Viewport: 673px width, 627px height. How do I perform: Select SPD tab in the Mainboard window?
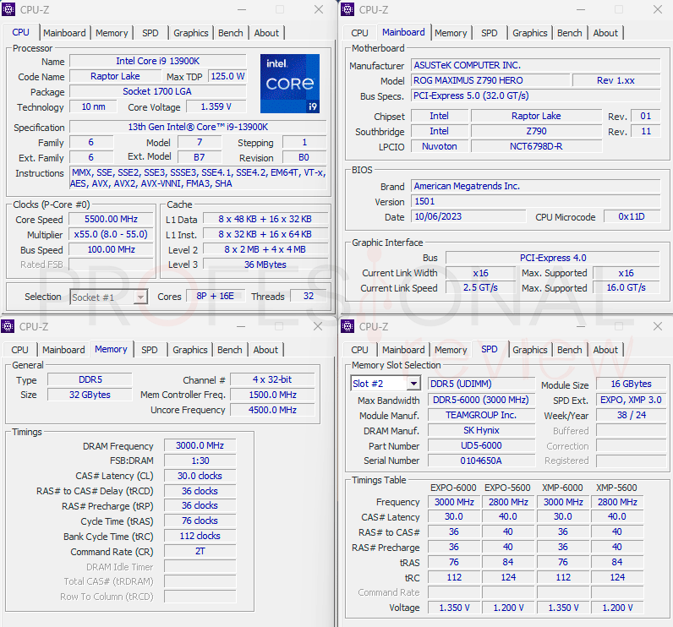click(490, 33)
